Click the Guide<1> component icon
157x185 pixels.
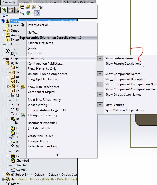(x=8, y=174)
